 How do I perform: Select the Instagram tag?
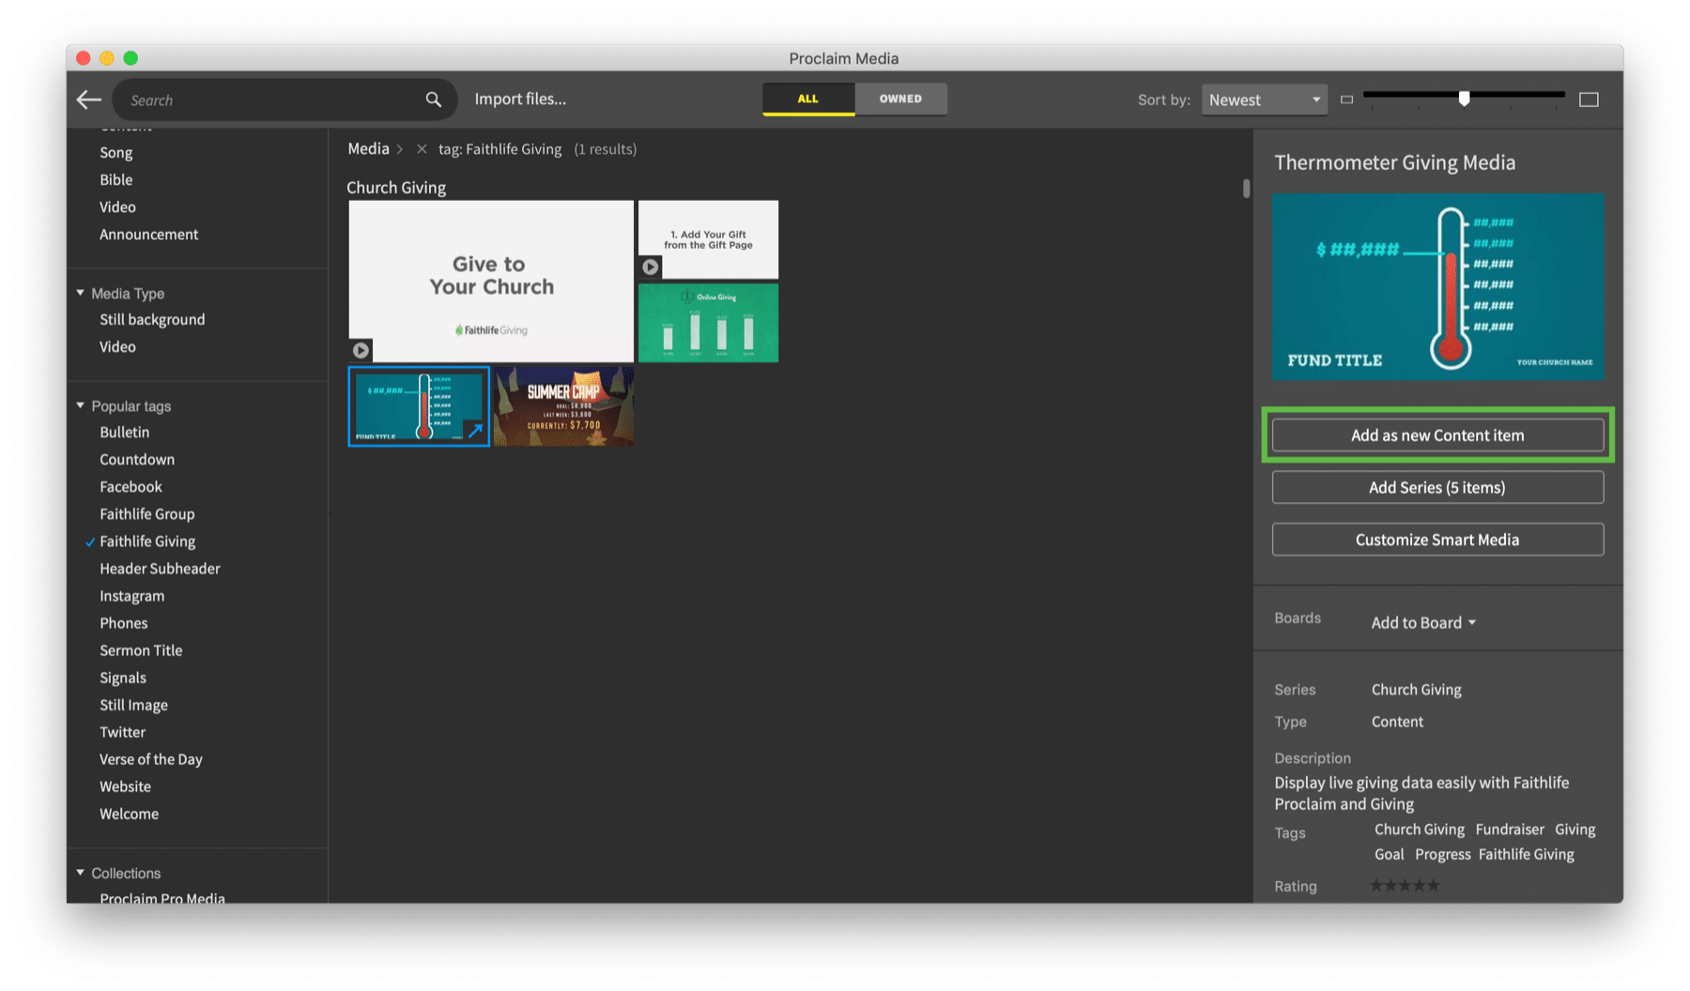click(132, 596)
